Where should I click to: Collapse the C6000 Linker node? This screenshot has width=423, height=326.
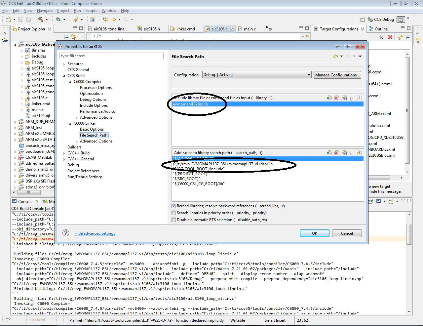click(x=70, y=124)
